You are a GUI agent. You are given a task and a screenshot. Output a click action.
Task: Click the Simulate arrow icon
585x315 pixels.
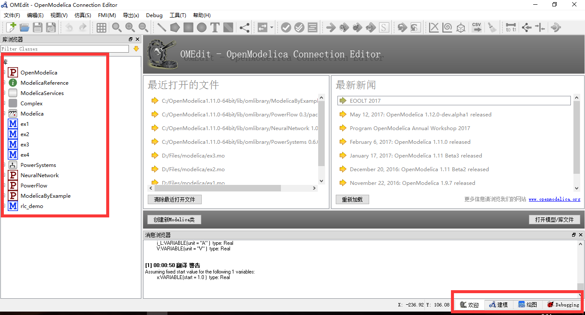(x=331, y=28)
